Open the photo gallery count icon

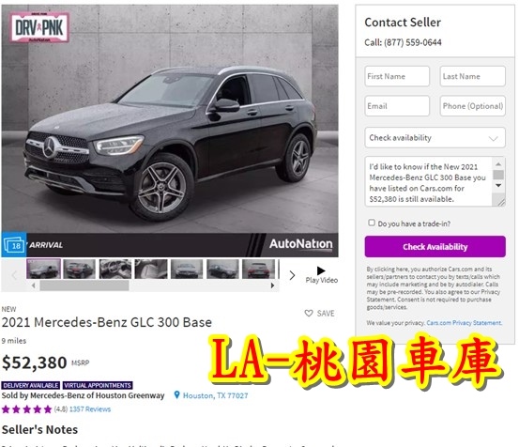pos(14,245)
